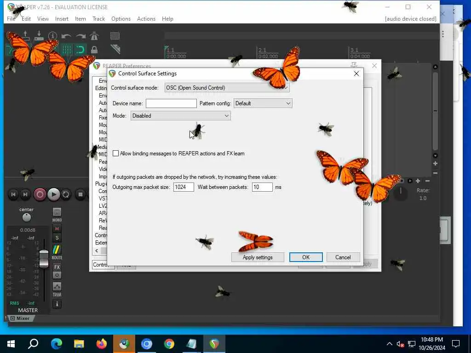Open project icon in REAPER toolbar
Viewport: 471px width, 353px height.
(26, 36)
